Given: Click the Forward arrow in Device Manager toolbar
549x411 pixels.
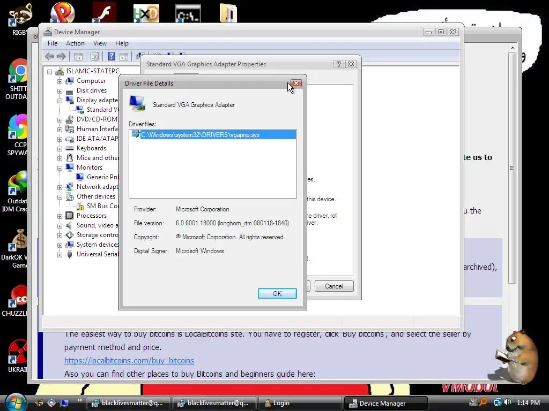Looking at the screenshot, I should [62, 56].
